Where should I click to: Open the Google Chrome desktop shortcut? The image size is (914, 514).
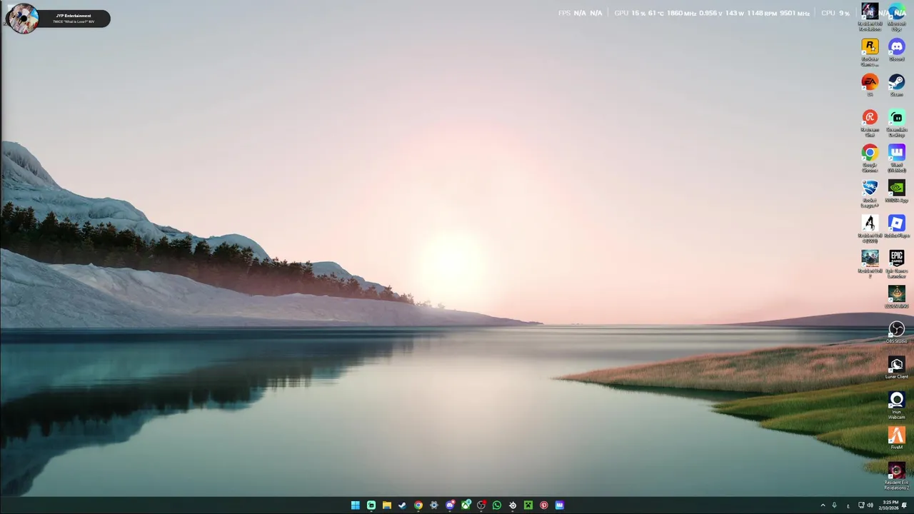[x=870, y=158]
